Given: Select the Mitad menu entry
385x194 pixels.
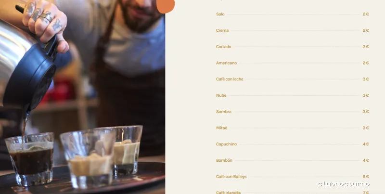Looking at the screenshot, I should pos(222,128).
